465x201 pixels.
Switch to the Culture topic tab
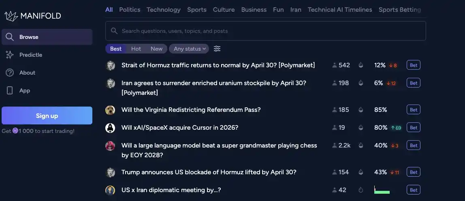tap(224, 9)
